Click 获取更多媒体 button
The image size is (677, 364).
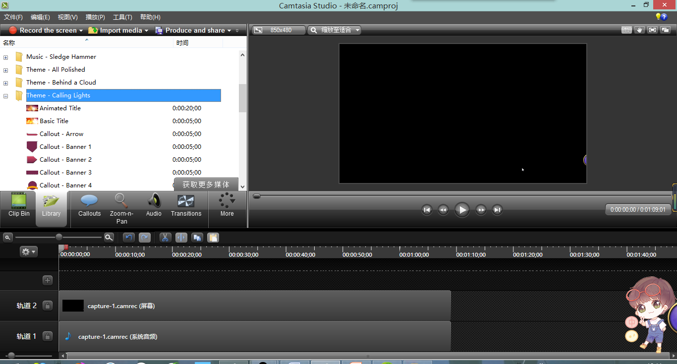click(206, 184)
